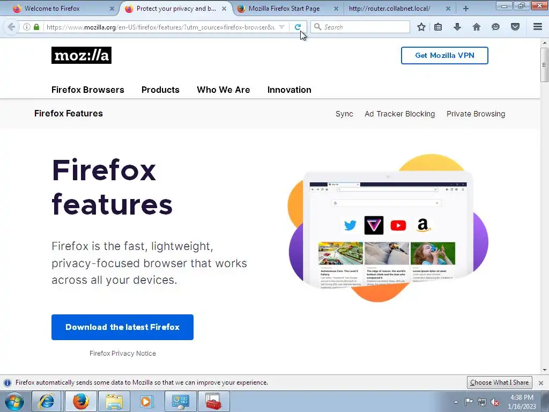
Task: Click the scrollbar up arrow
Action: point(545,43)
